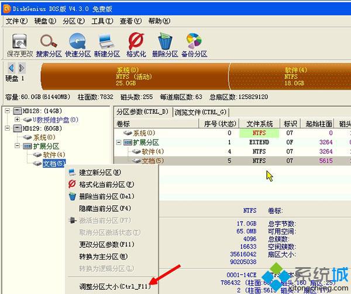This screenshot has height=294, width=351.
Task: Select 系统(0) partition in the tree
Action: (44, 137)
